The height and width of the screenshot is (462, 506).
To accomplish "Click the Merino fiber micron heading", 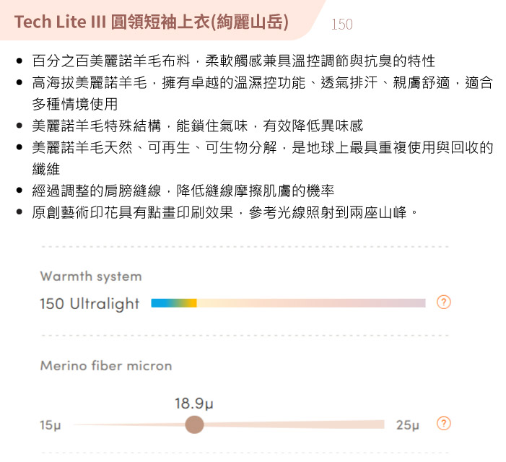I will 106,365.
